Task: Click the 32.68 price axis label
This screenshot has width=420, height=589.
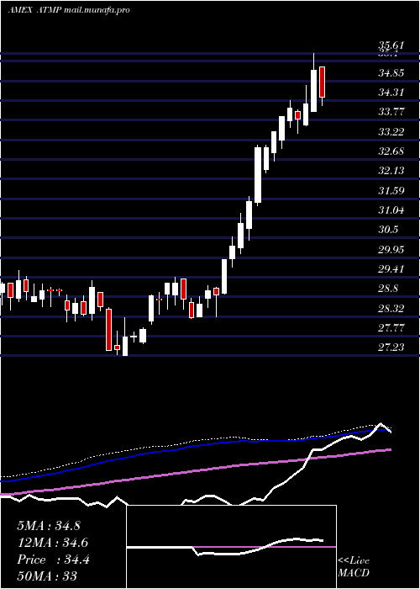Action: [391, 151]
